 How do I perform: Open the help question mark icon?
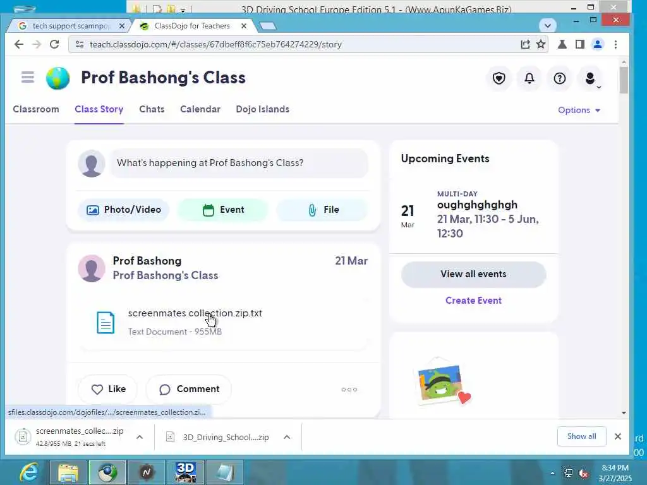pyautogui.click(x=560, y=78)
